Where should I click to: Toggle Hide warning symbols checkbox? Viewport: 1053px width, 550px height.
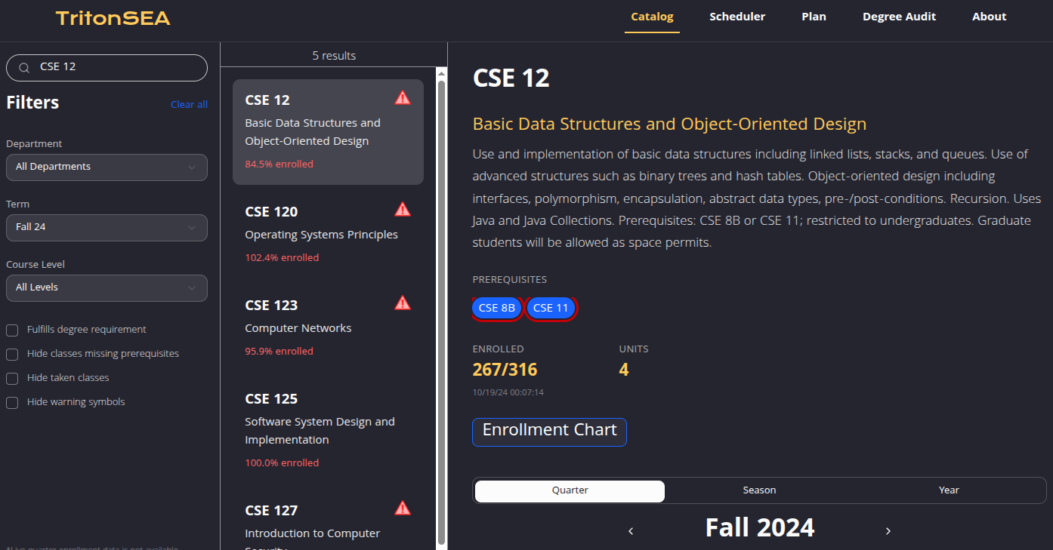pos(12,403)
